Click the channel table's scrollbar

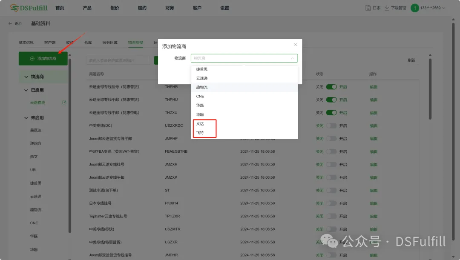click(x=430, y=89)
